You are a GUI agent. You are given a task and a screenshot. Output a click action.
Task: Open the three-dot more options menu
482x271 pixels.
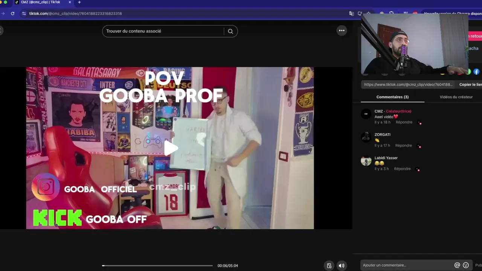tap(342, 31)
